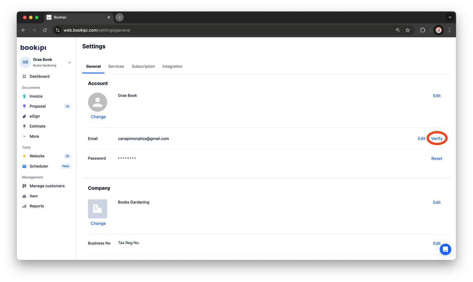
Task: Open the Invoice section from the sidebar
Action: pos(36,96)
